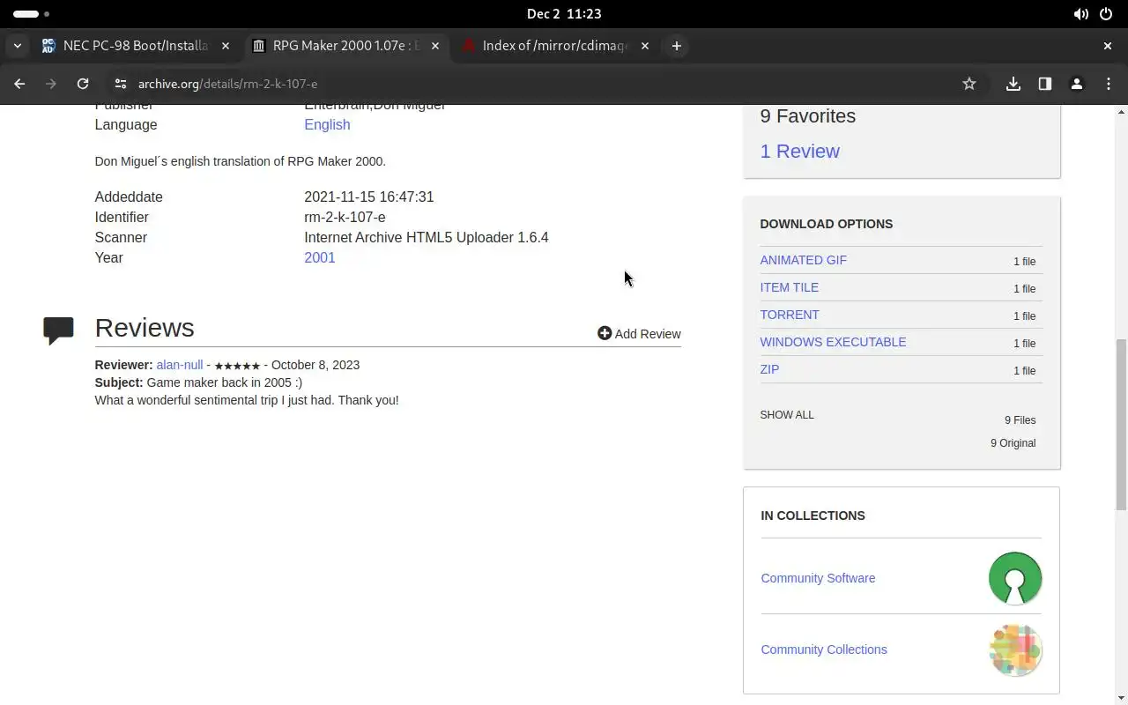Click the Reviews speech bubble icon

click(58, 330)
